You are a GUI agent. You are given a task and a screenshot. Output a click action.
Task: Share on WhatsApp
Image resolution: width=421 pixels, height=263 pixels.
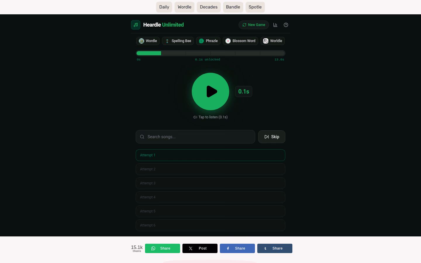click(x=163, y=248)
